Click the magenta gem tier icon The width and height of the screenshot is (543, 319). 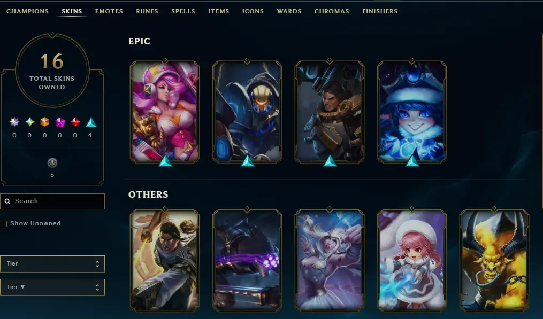click(x=60, y=122)
